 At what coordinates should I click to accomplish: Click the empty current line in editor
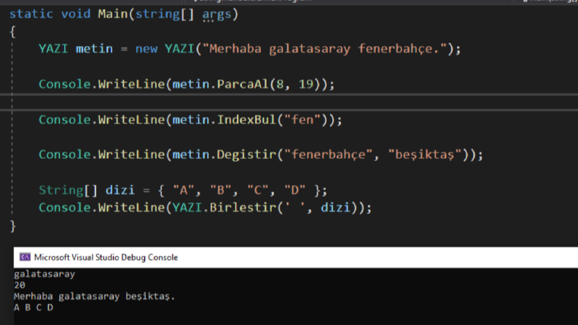point(289,102)
